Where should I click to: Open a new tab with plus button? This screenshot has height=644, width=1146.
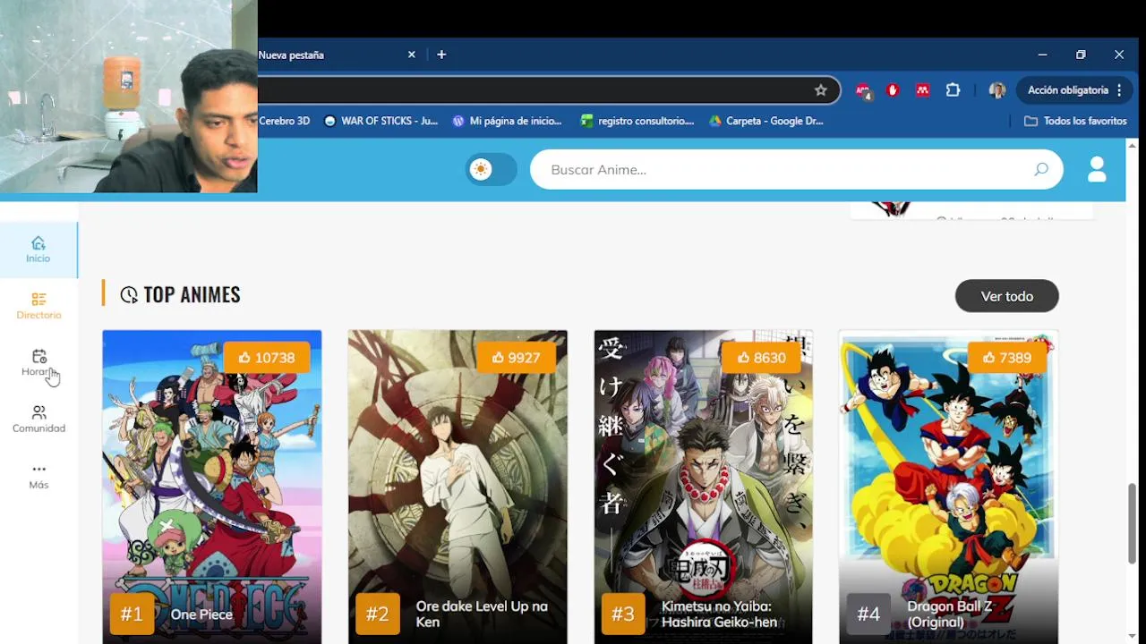coord(441,55)
